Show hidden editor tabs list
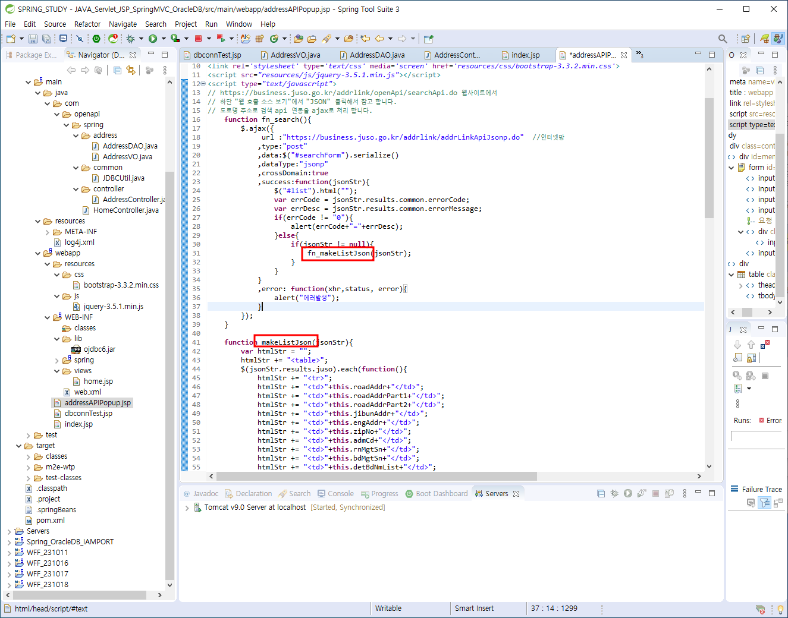788x618 pixels. pos(639,55)
